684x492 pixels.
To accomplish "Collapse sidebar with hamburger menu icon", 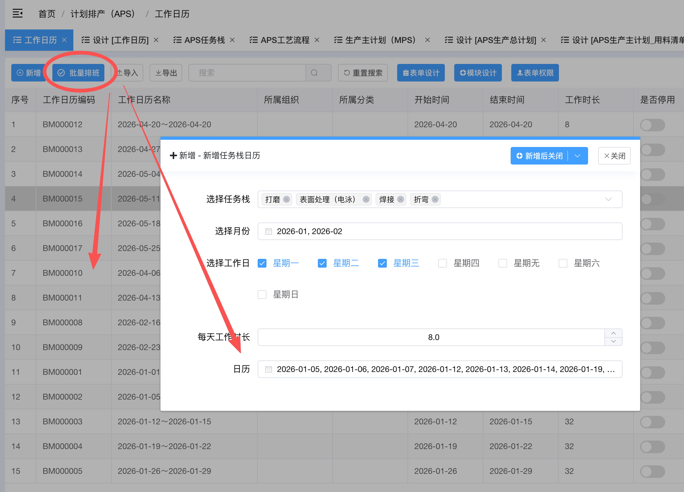I will pos(18,13).
